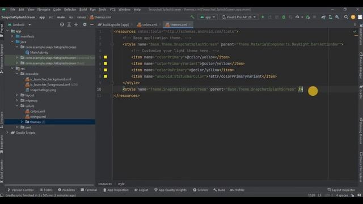363x204 pixels.
Task: Collapse the drawable folder
Action: (17, 74)
